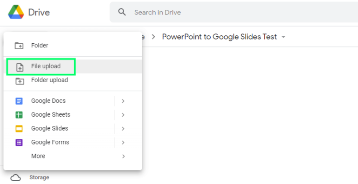Click the search magnifier icon
The image size is (358, 184).
click(122, 12)
